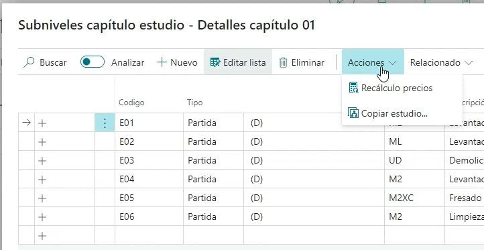This screenshot has height=250, width=484.
Task: Expand the plus icon in row E05
Action: (x=42, y=198)
